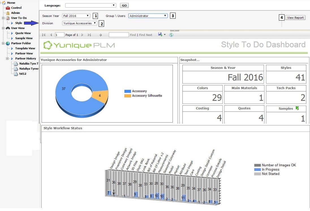
Task: Open the Language dropdown
Action: (x=91, y=5)
